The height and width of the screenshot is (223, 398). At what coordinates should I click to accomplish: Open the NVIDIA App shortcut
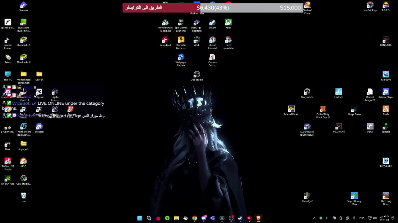tap(8, 180)
